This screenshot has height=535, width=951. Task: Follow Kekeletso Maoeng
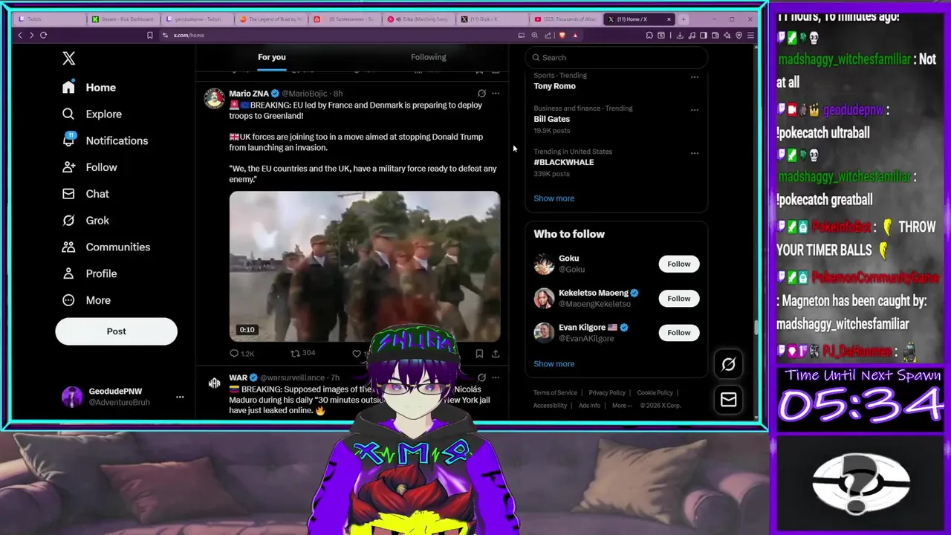pos(678,298)
